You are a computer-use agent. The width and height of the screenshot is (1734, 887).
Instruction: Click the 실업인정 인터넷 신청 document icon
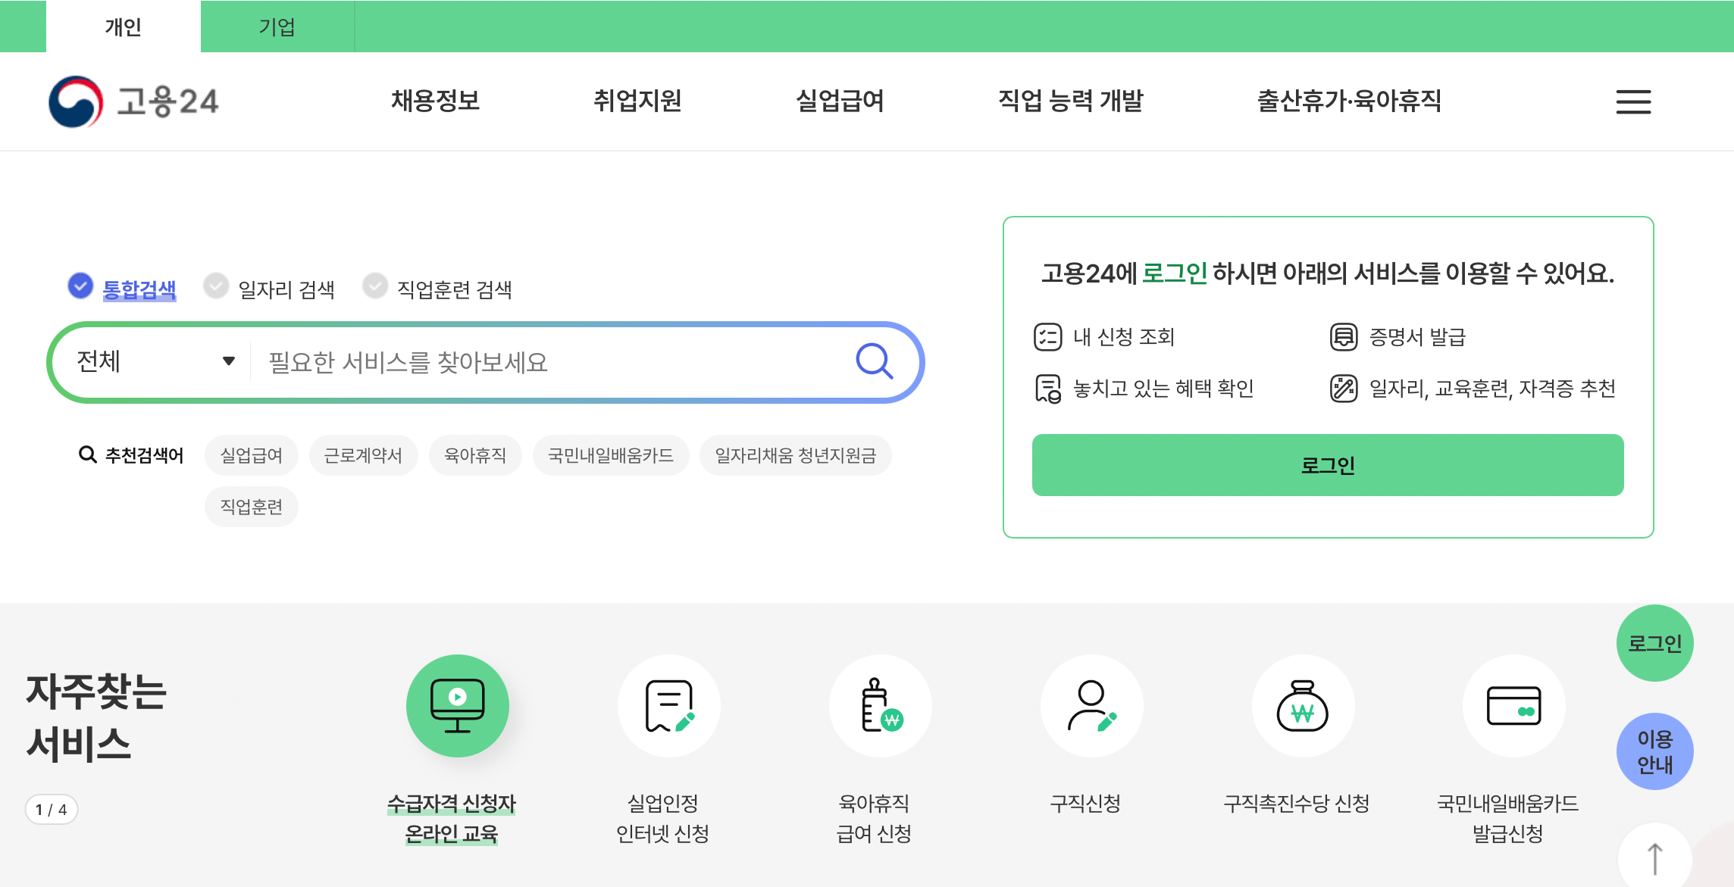pos(668,704)
